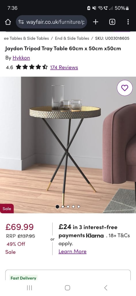Open a new tab with plus icon
This screenshot has width=136, height=296.
pos(96,22)
